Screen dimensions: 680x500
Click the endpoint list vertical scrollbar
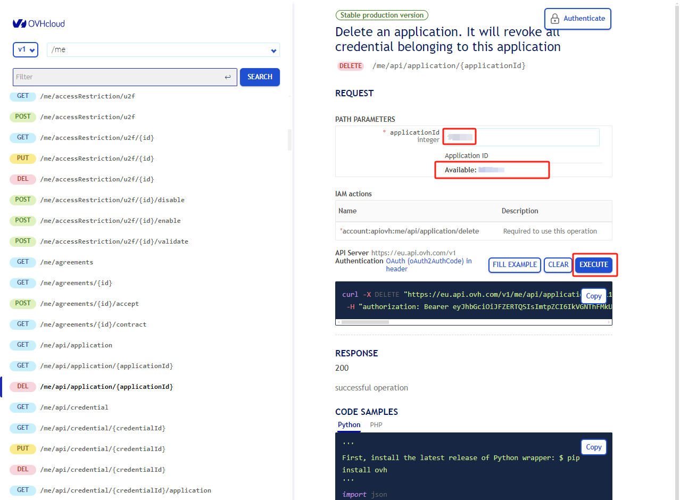click(x=289, y=139)
